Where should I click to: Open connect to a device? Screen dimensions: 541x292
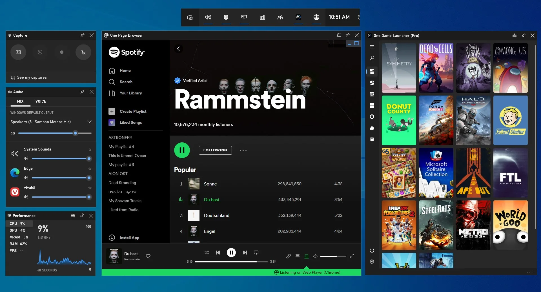pos(307,256)
